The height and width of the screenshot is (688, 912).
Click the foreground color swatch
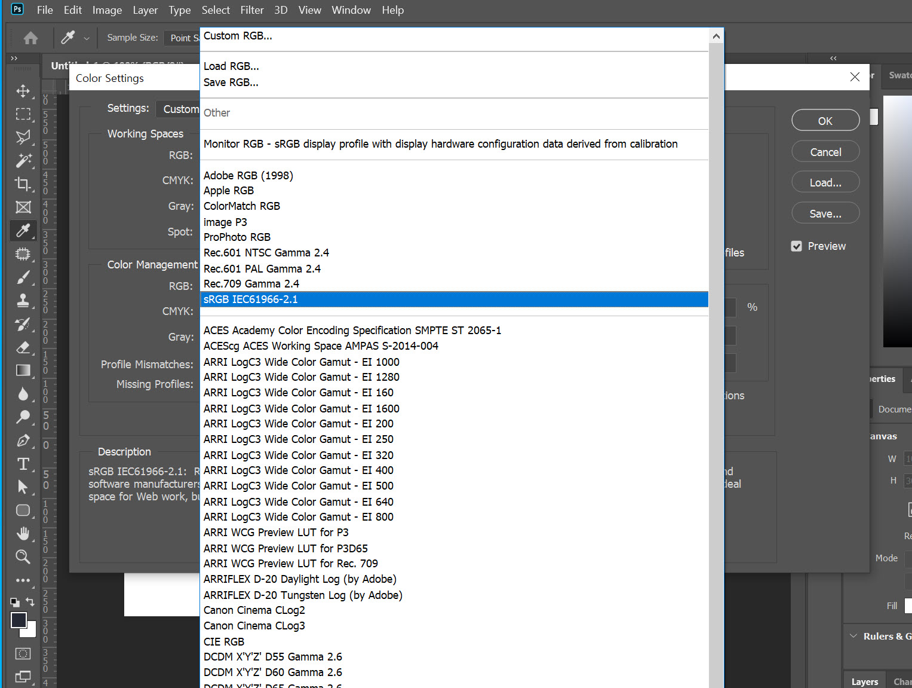tap(19, 620)
